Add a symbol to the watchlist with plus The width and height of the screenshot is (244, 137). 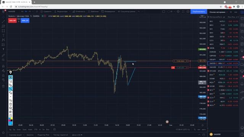[x=231, y=12]
